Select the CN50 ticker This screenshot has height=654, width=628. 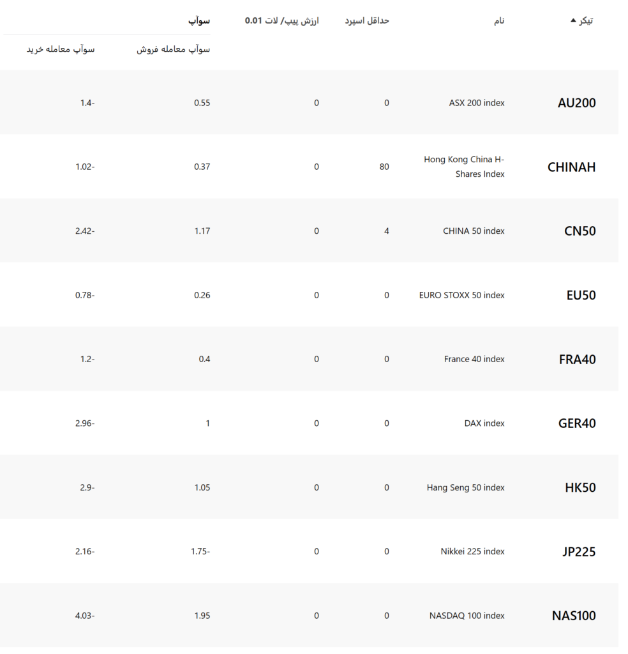point(580,231)
